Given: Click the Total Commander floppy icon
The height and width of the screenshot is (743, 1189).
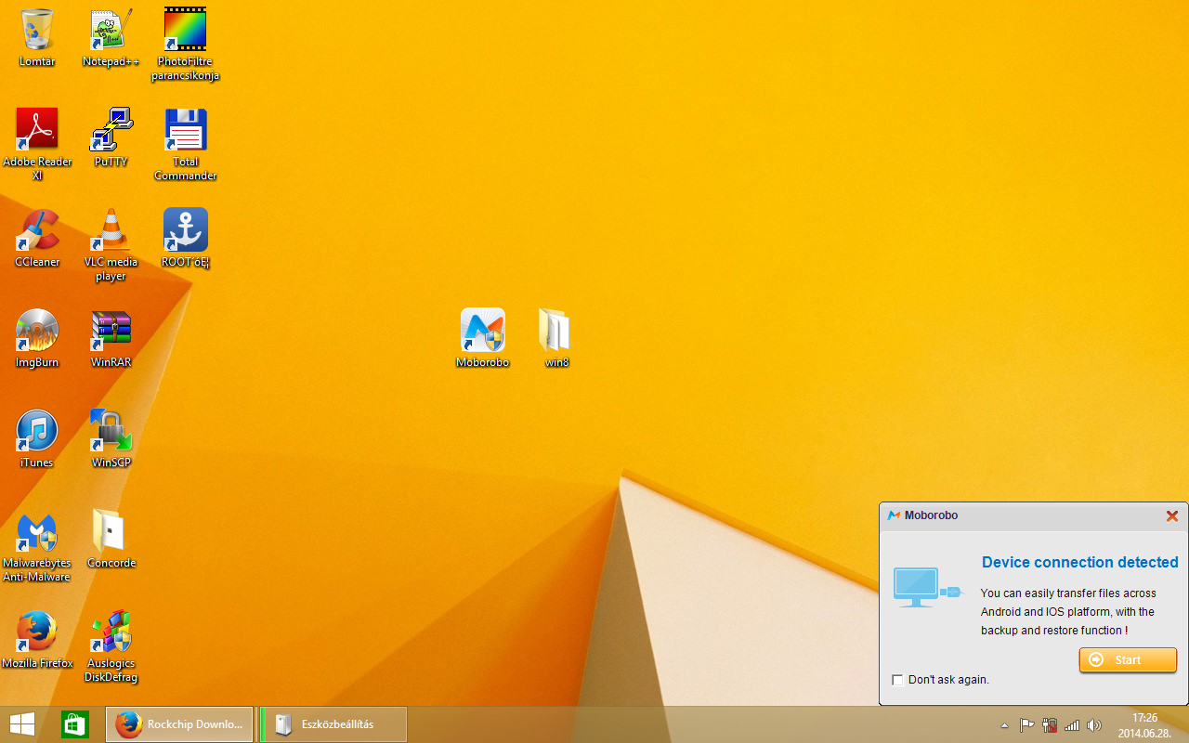Looking at the screenshot, I should point(185,131).
